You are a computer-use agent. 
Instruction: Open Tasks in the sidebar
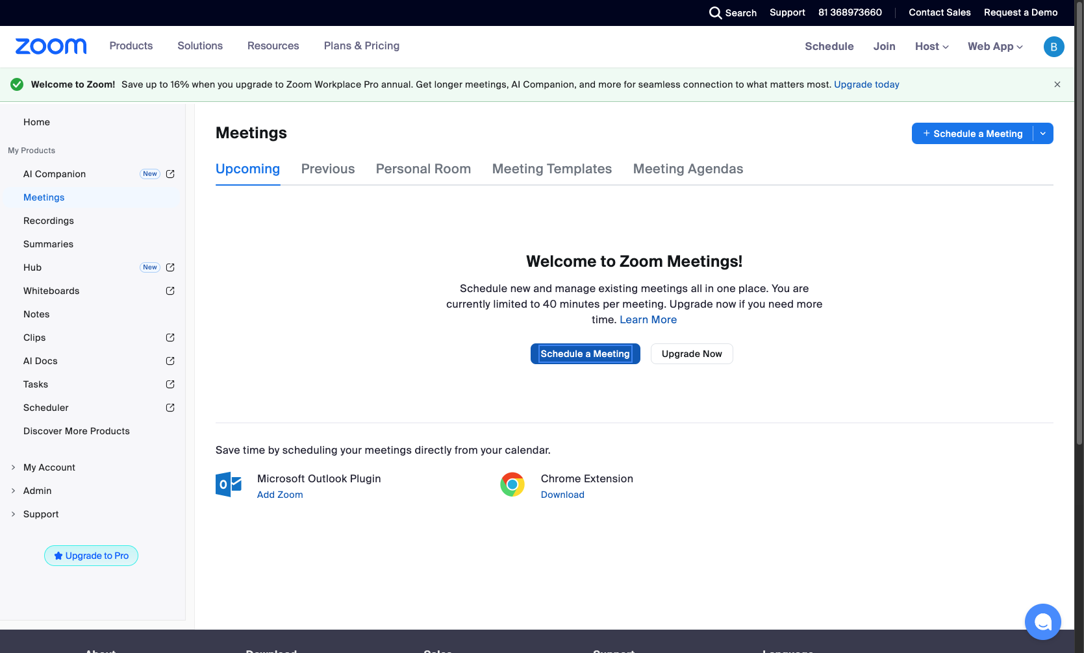36,384
